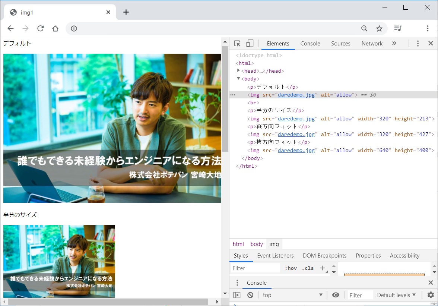View site information icon in address bar
Screen dimensions: 438x306
click(74, 28)
